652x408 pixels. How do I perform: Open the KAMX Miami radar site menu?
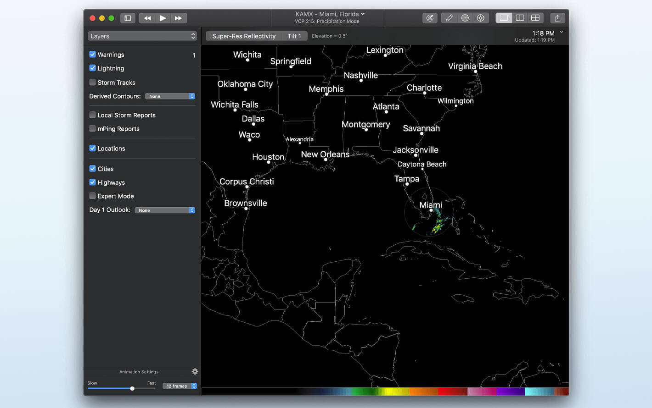click(x=330, y=14)
